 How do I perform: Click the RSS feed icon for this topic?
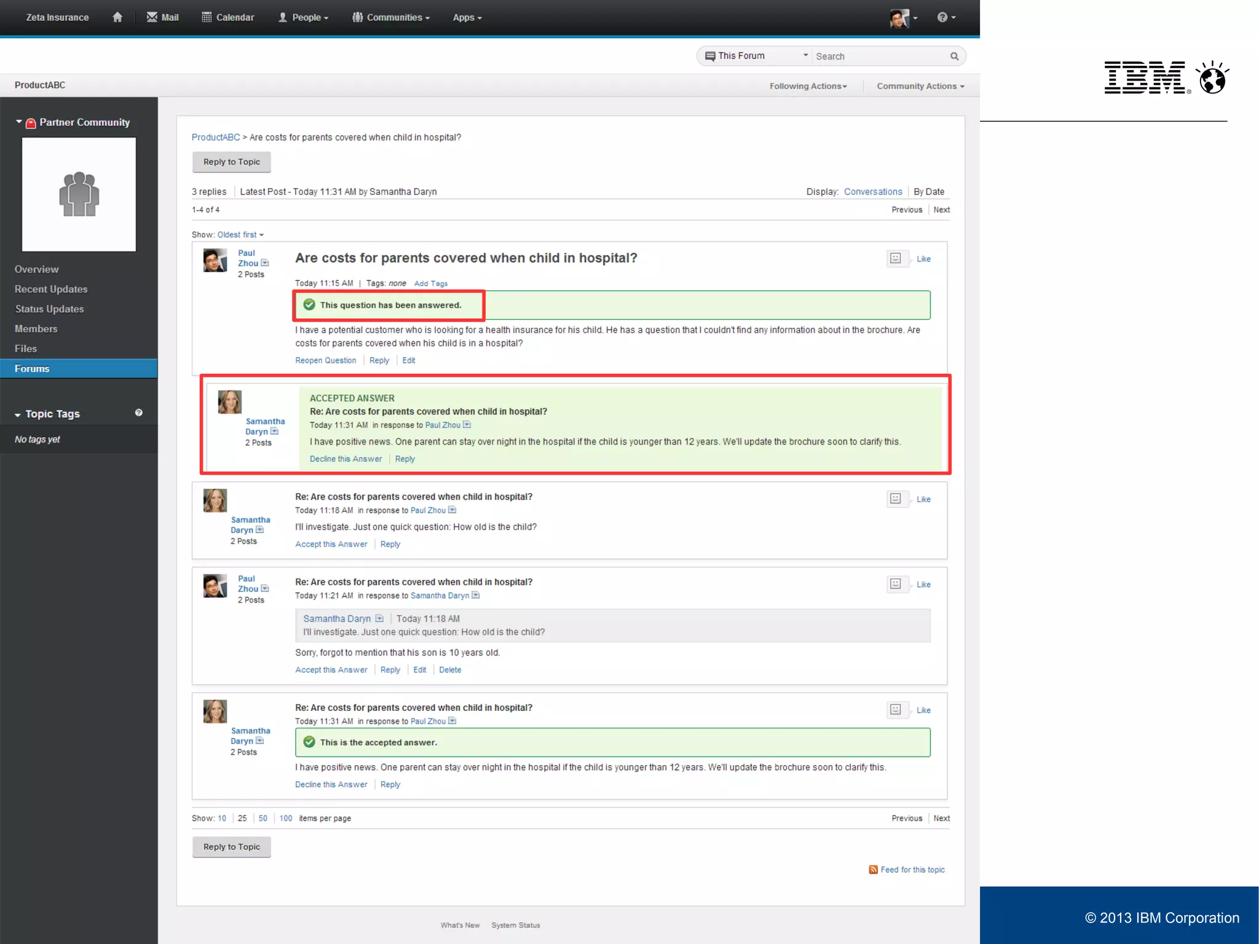(873, 870)
